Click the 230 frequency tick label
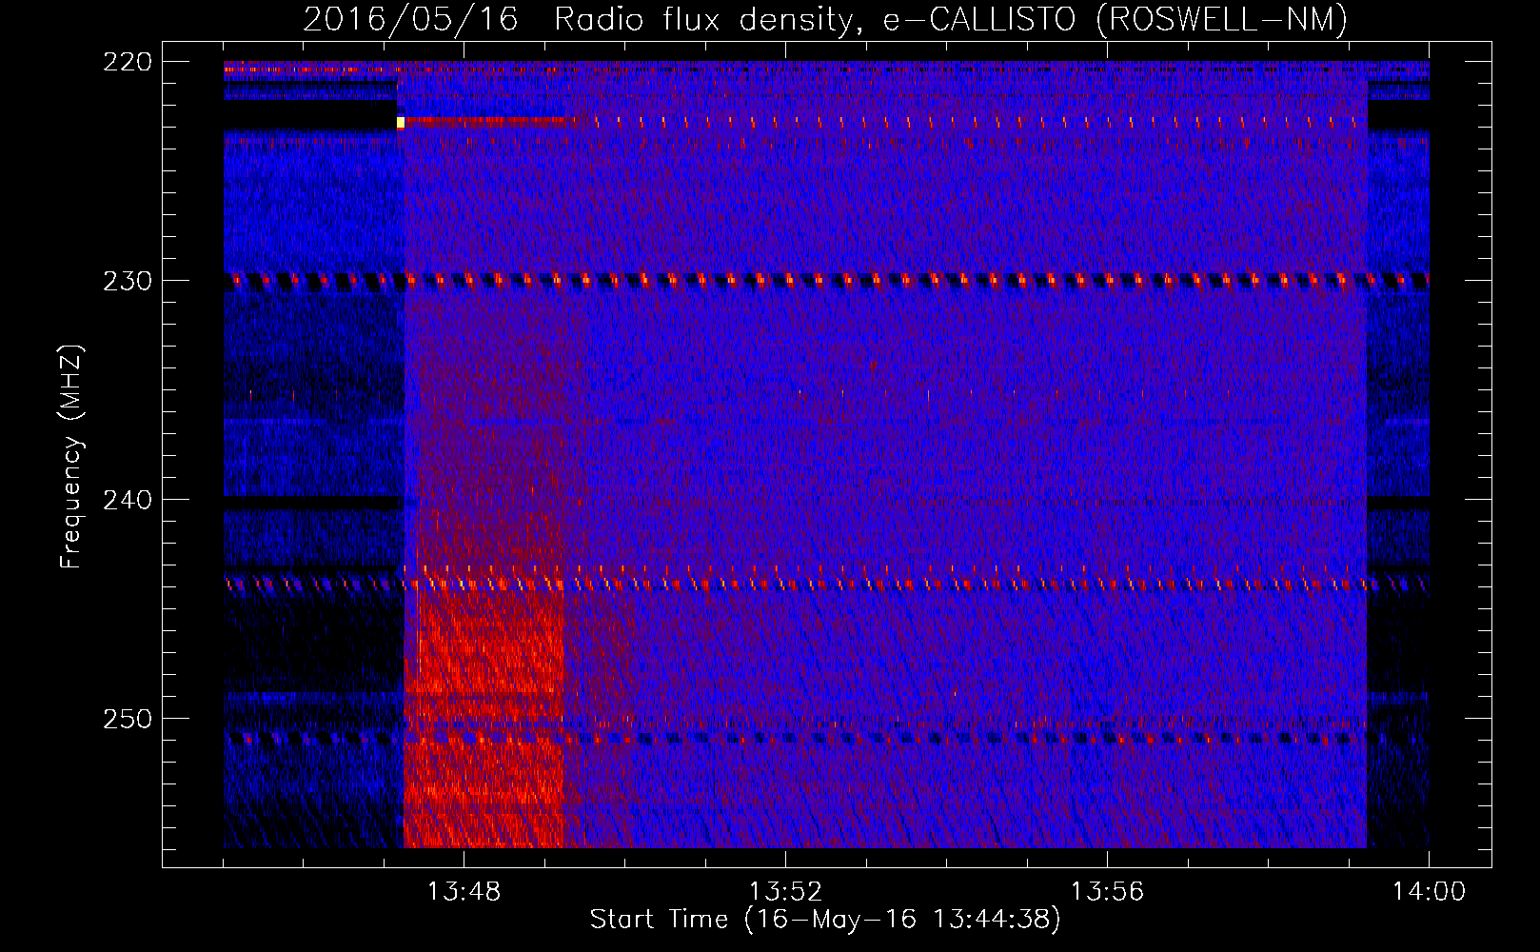This screenshot has height=952, width=1540. click(127, 281)
